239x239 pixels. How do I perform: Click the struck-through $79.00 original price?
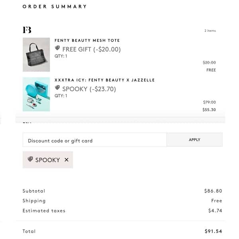tap(209, 102)
